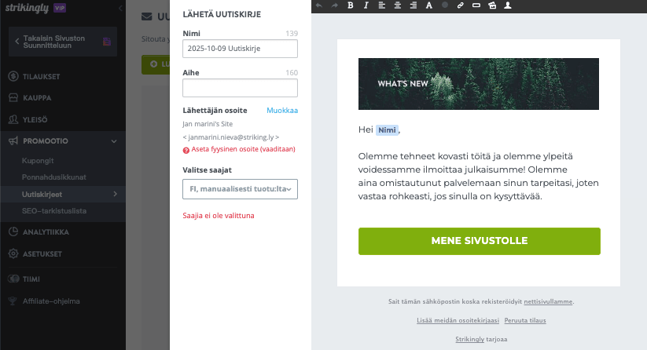Viewport: 647px width, 350px height.
Task: Open SEO-tarkistuslista submenu item
Action: click(54, 211)
